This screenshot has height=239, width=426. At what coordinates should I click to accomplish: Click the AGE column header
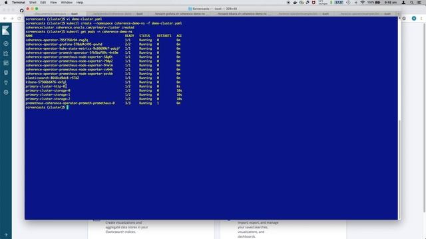pyautogui.click(x=179, y=36)
